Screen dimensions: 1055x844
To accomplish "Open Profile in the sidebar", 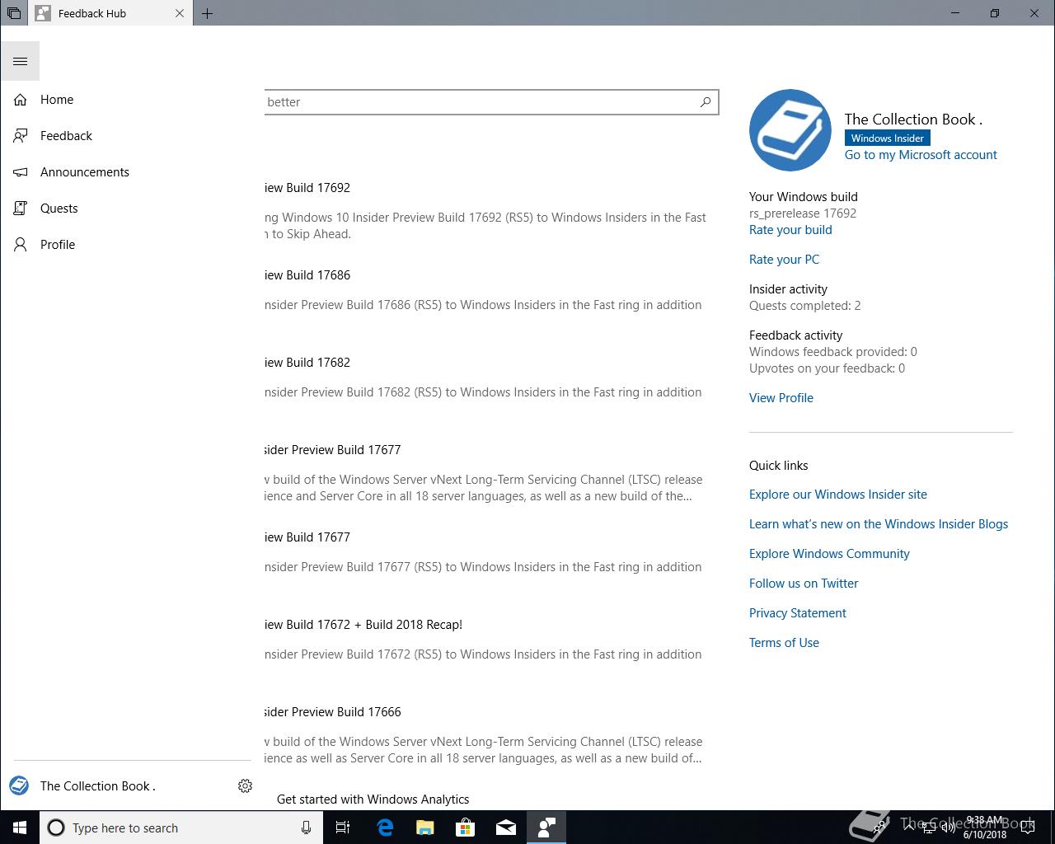I will 132,245.
